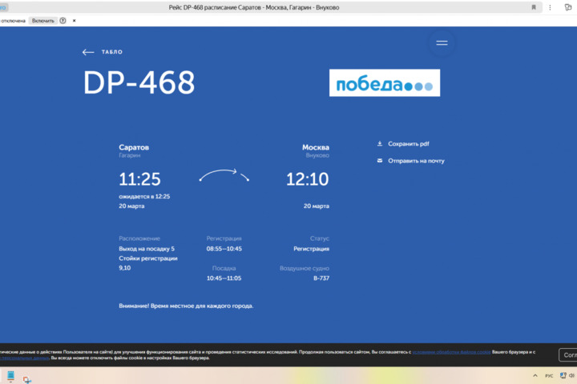Open the second taskbar app icon
The image size is (577, 384).
pos(27,379)
